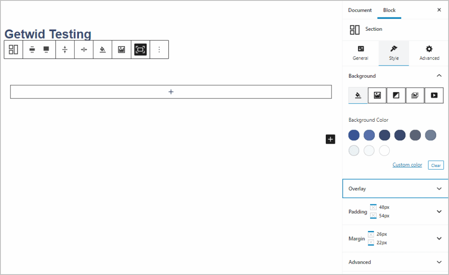
Task: Pick the sixth gray-blue swatch
Action: (431, 135)
